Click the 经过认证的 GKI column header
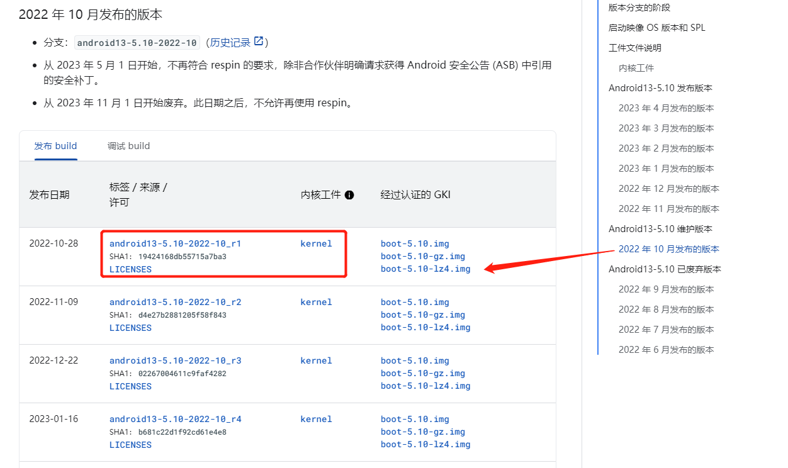This screenshot has width=788, height=468. point(415,195)
